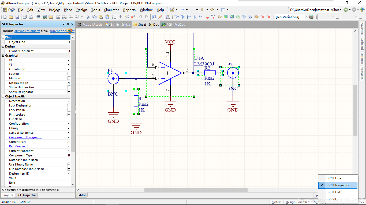366x205 pixels.
Task: Collapse the Object Specific section
Action: (x=3, y=96)
